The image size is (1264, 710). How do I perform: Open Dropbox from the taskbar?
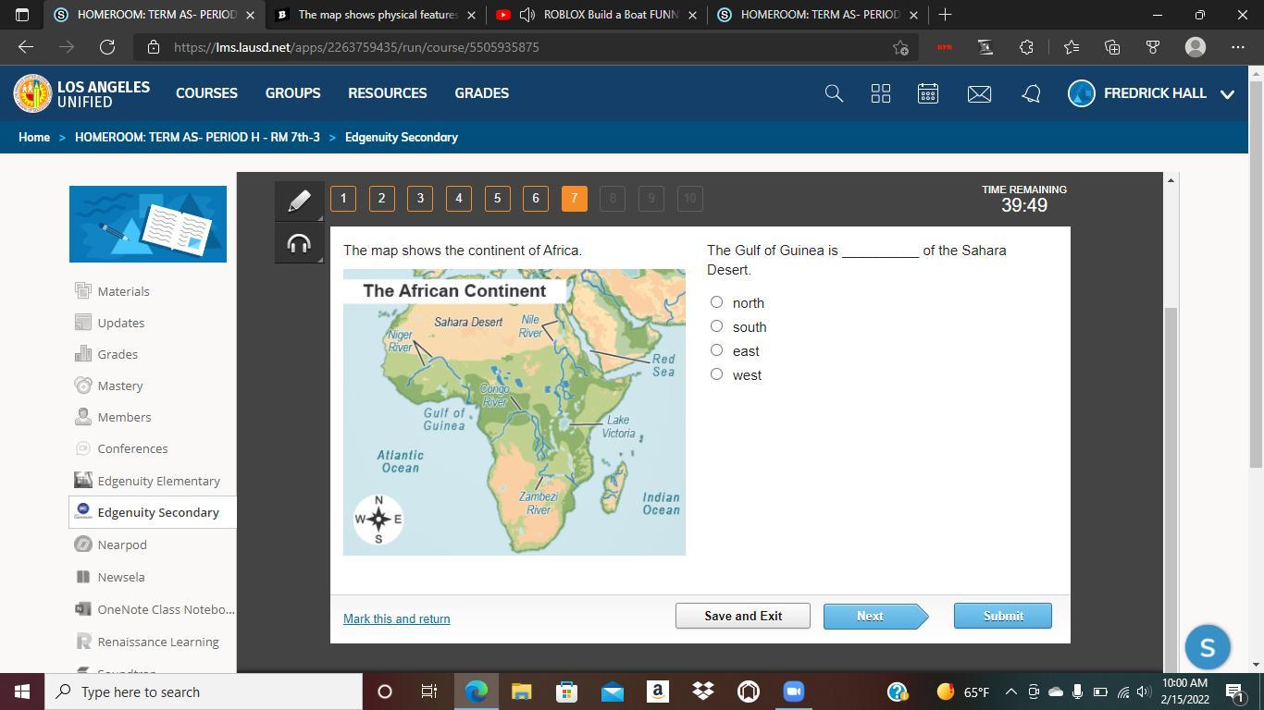coord(703,692)
